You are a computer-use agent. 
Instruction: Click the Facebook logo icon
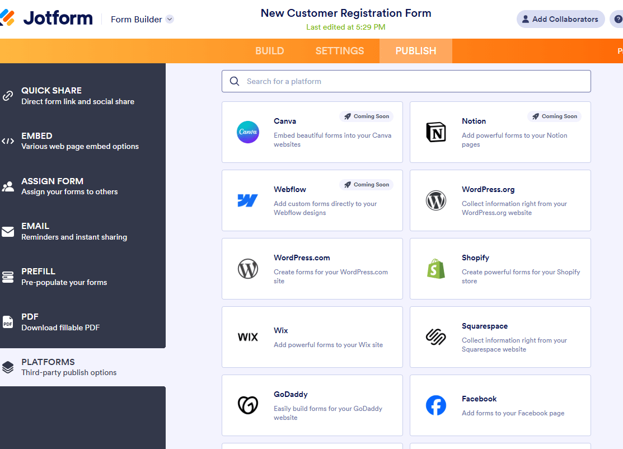(436, 405)
